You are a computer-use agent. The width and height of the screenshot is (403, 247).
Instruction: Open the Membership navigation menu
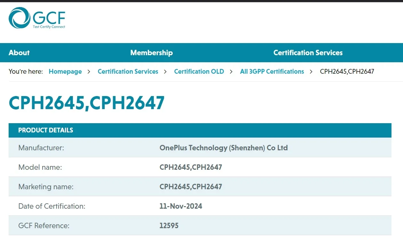pos(151,53)
